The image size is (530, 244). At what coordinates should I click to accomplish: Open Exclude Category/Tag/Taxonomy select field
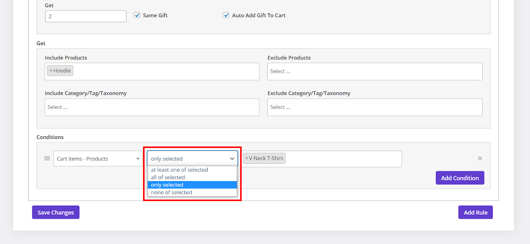tap(375, 107)
